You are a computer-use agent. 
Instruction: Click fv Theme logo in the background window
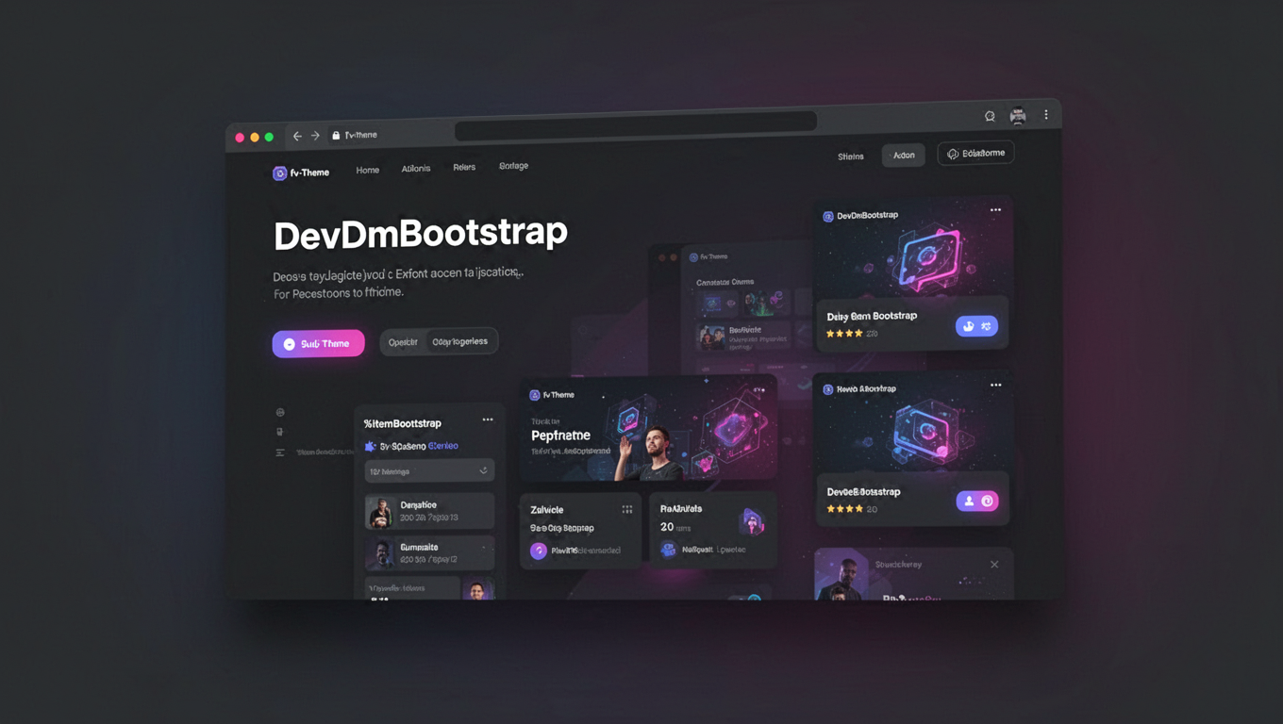[708, 256]
